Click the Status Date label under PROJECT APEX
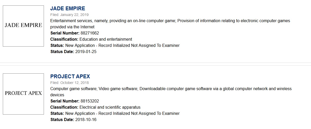The height and width of the screenshot is (129, 311). tap(62, 119)
